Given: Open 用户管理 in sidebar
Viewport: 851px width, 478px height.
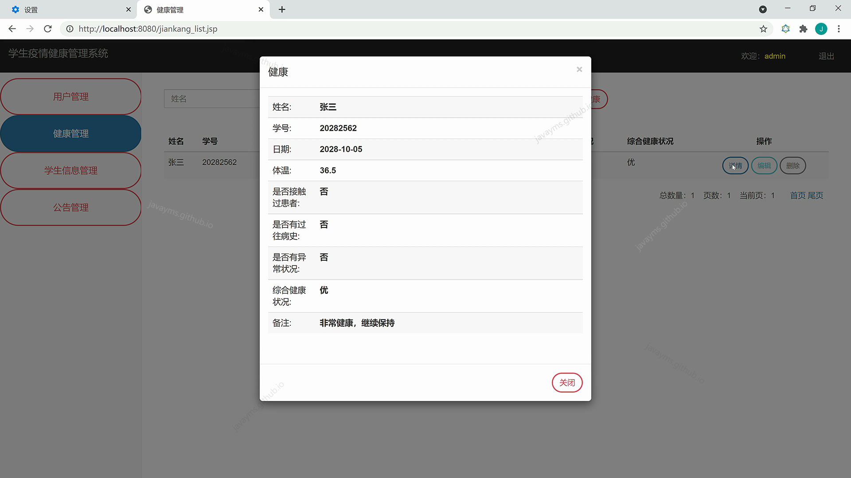Looking at the screenshot, I should coord(71,96).
